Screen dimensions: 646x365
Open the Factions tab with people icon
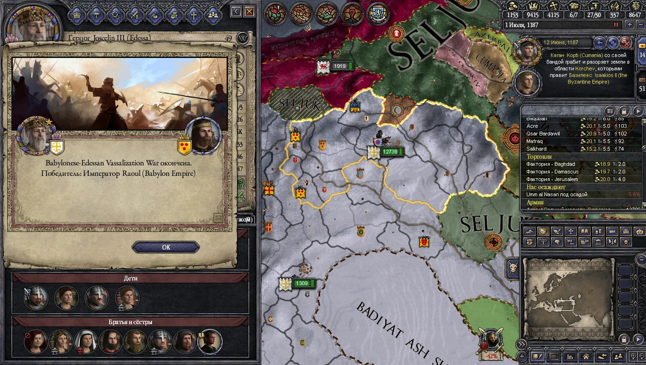coord(213,15)
